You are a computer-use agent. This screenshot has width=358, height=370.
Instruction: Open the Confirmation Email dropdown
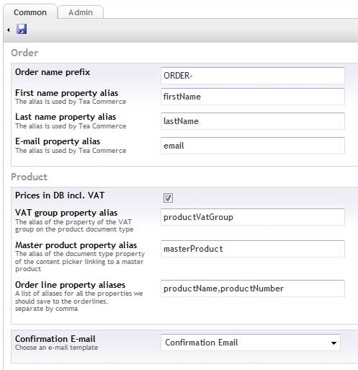point(251,343)
